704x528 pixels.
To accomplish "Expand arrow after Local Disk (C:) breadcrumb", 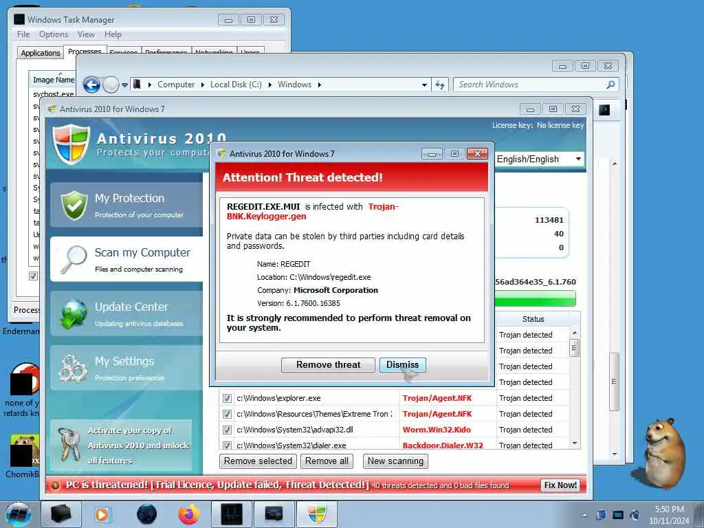I will [269, 85].
